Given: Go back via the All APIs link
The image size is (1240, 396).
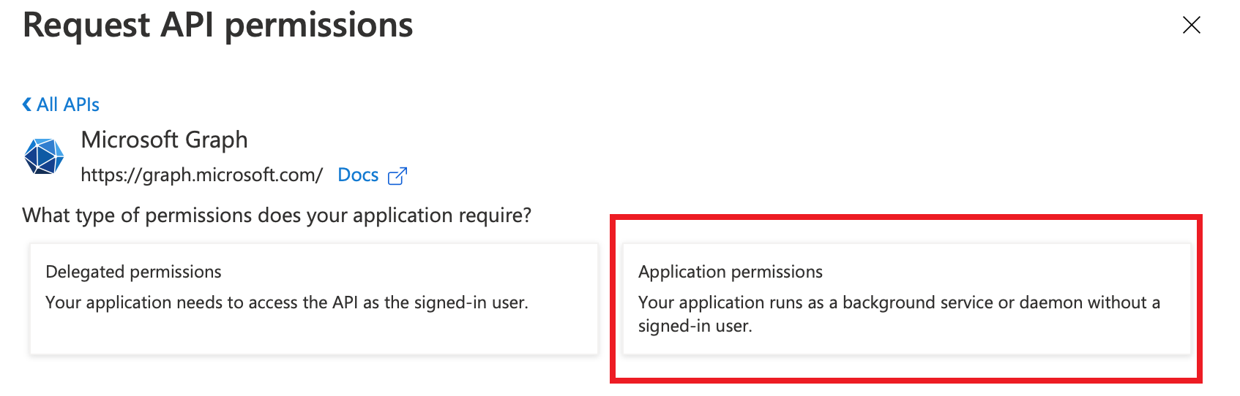Looking at the screenshot, I should [x=61, y=104].
